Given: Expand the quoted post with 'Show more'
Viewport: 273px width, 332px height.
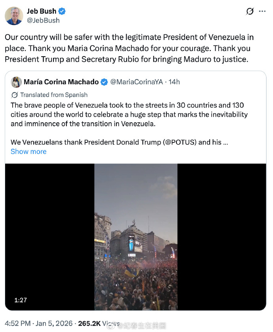Looking at the screenshot, I should coord(28,152).
